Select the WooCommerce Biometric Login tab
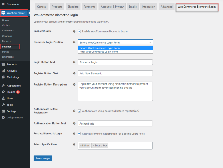 pyautogui.click(x=197, y=7)
